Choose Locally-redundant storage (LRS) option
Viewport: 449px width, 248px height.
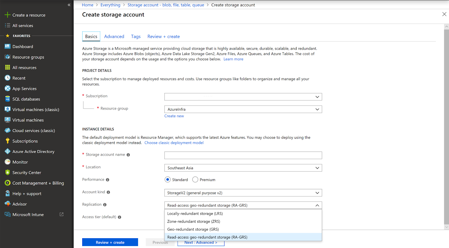[x=195, y=214]
